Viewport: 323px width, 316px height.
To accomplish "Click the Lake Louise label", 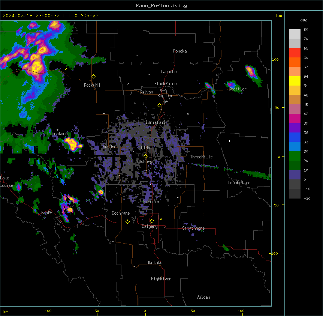I will tap(7, 182).
